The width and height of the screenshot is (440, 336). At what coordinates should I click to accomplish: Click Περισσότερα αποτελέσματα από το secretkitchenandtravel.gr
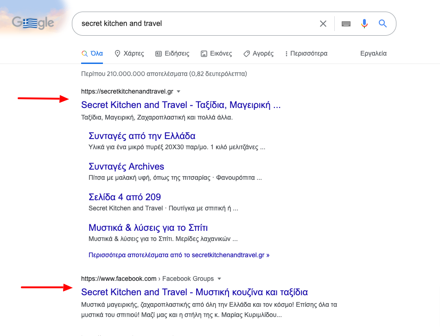tap(179, 255)
